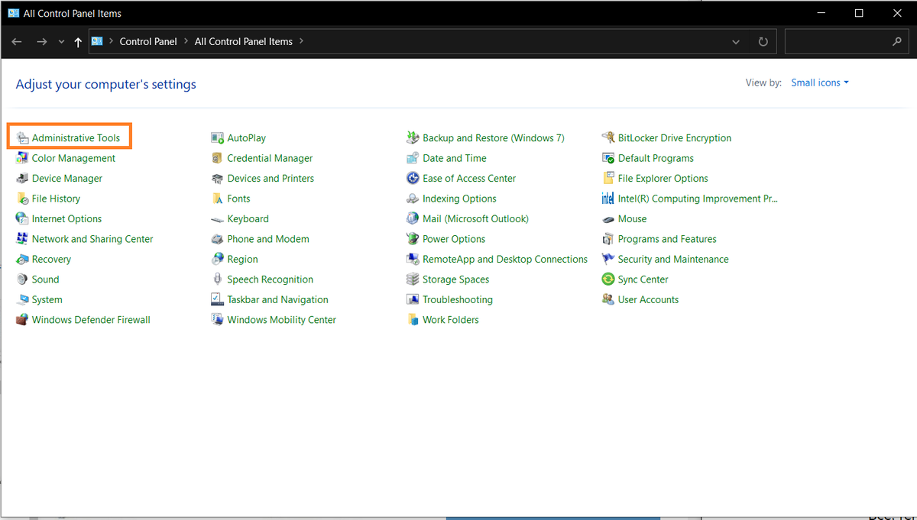This screenshot has width=917, height=520.
Task: Click the window icon in the title bar
Action: [x=14, y=13]
